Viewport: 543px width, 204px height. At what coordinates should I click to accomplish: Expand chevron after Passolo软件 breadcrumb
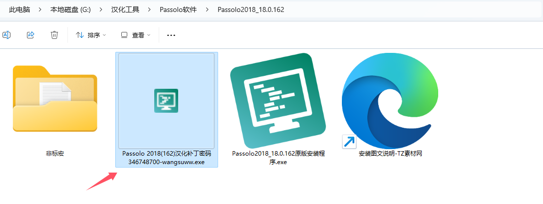tap(207, 9)
